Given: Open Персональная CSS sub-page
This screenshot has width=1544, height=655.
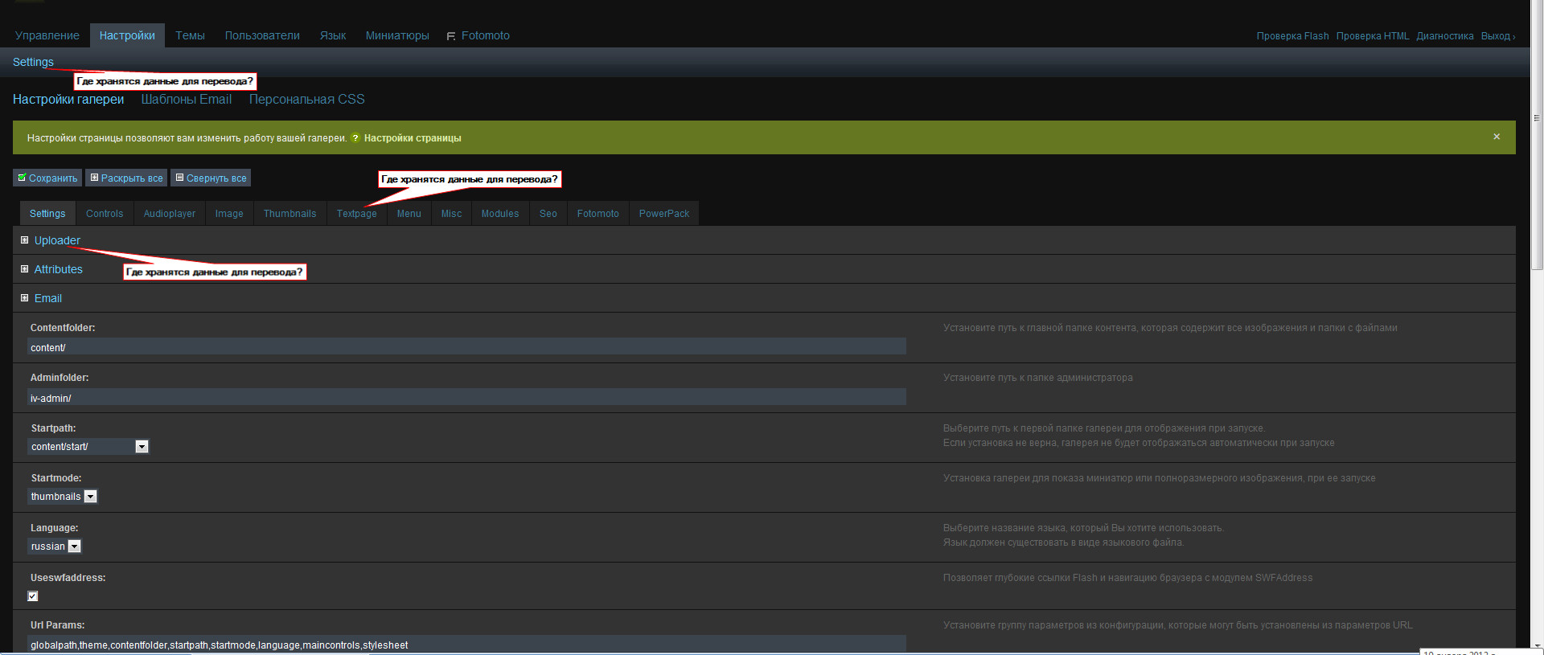Looking at the screenshot, I should click(x=306, y=100).
